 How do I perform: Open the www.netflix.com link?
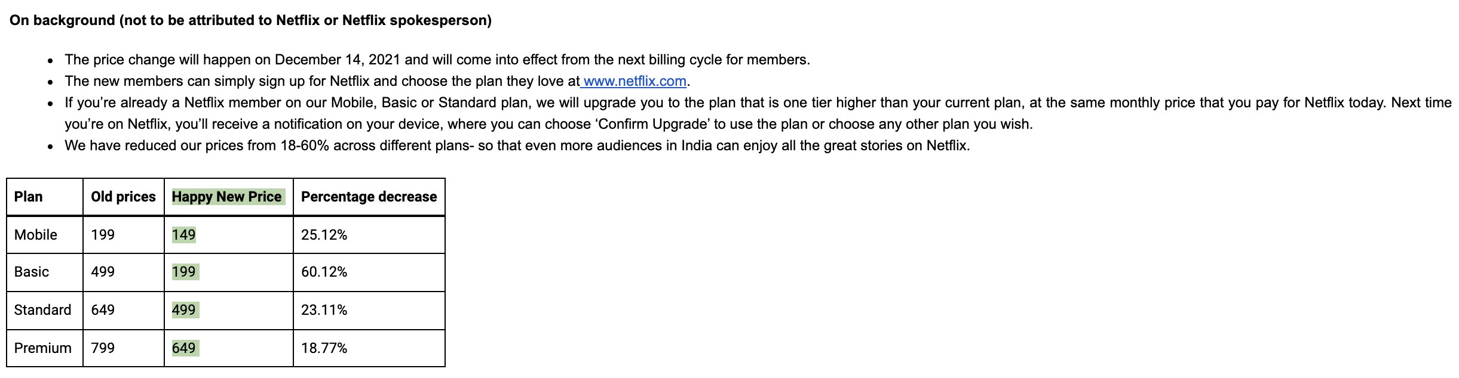pyautogui.click(x=635, y=81)
